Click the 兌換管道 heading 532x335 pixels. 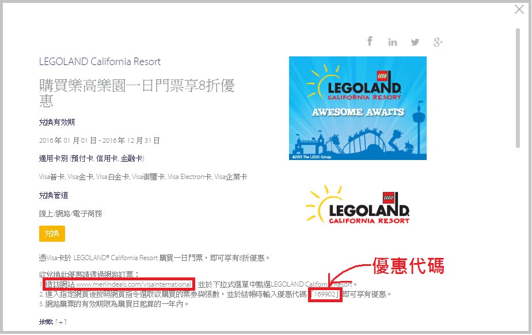tap(53, 196)
